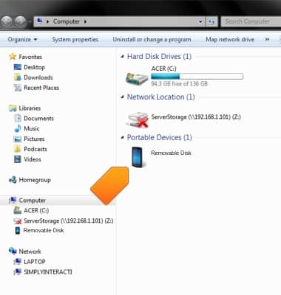
Task: Click the Documents library icon
Action: click(18, 118)
